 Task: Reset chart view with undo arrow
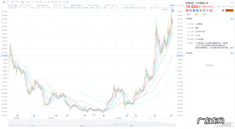tap(178, 6)
